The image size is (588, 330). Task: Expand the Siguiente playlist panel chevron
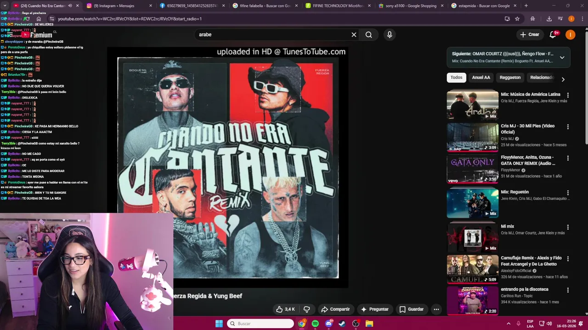pos(562,57)
